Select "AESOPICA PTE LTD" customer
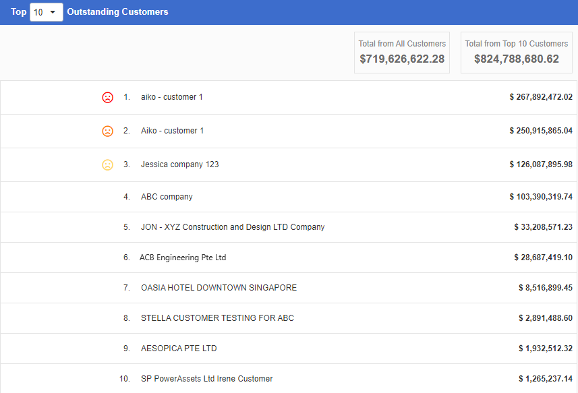Image resolution: width=578 pixels, height=393 pixels. pos(179,349)
